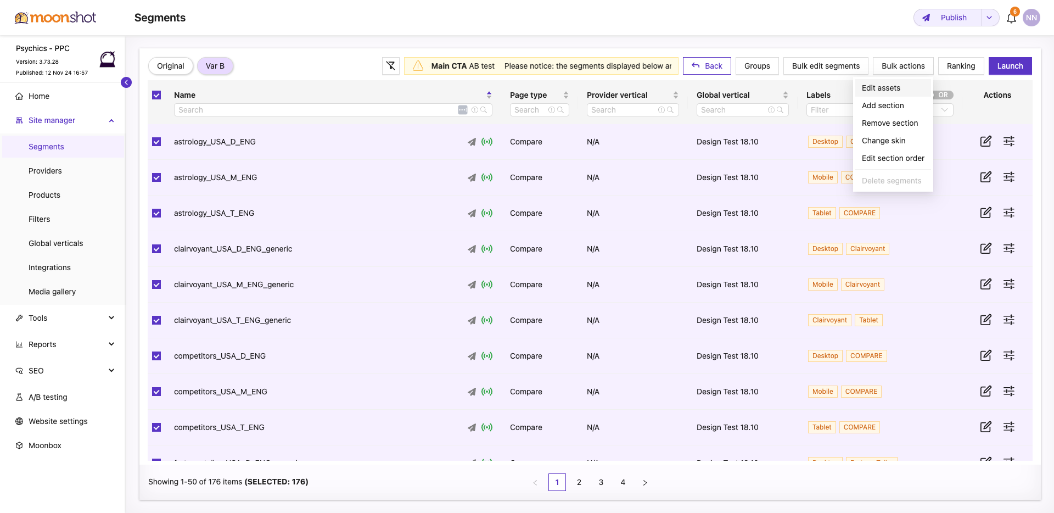Click the Back button
1054x513 pixels.
pyautogui.click(x=707, y=66)
